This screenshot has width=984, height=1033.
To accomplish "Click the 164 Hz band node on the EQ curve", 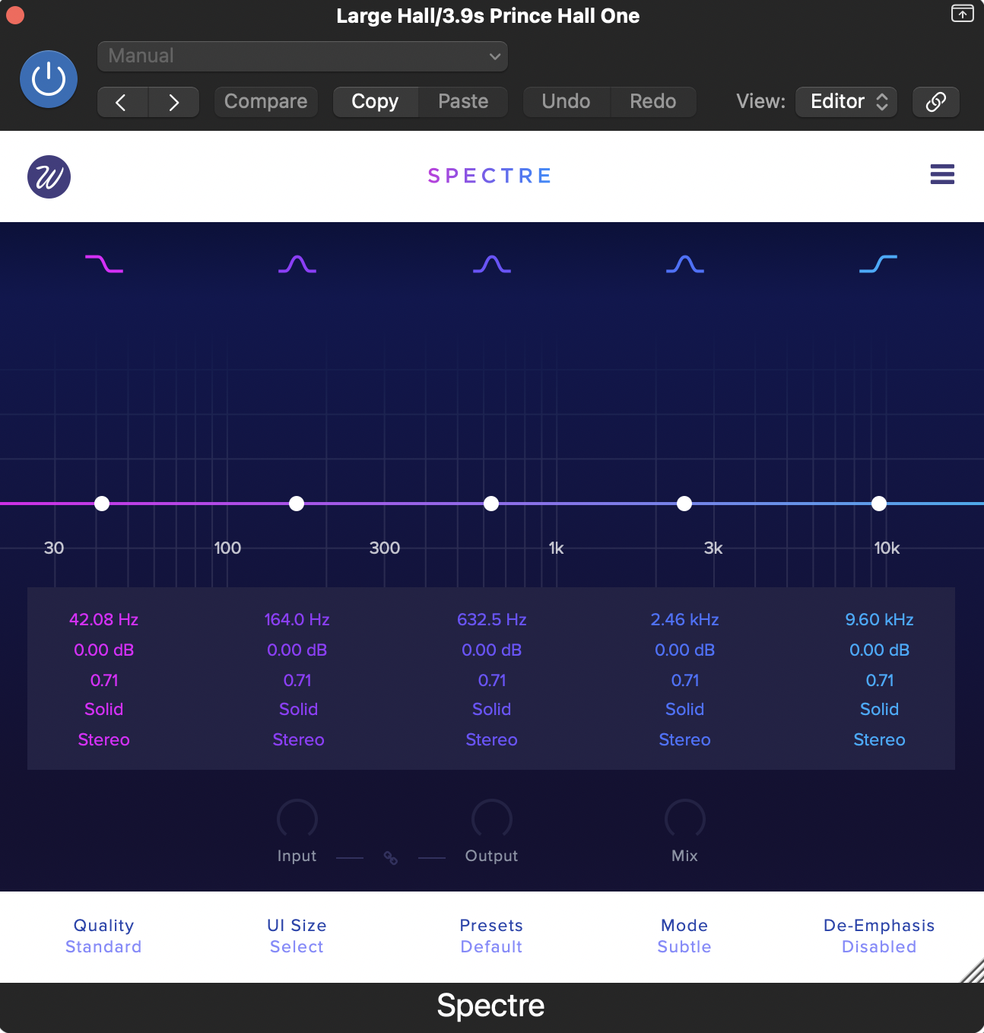I will click(x=297, y=504).
